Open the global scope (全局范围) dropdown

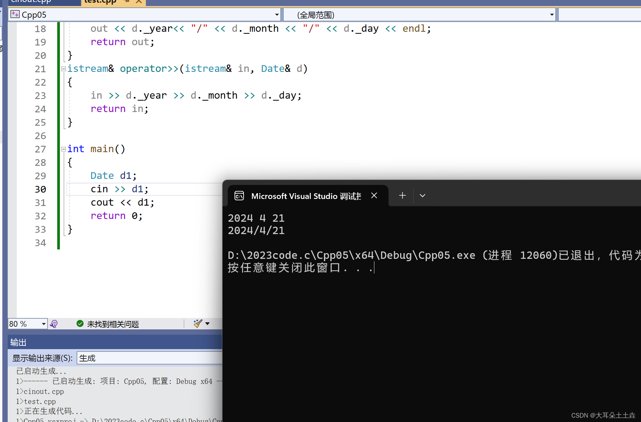(552, 15)
